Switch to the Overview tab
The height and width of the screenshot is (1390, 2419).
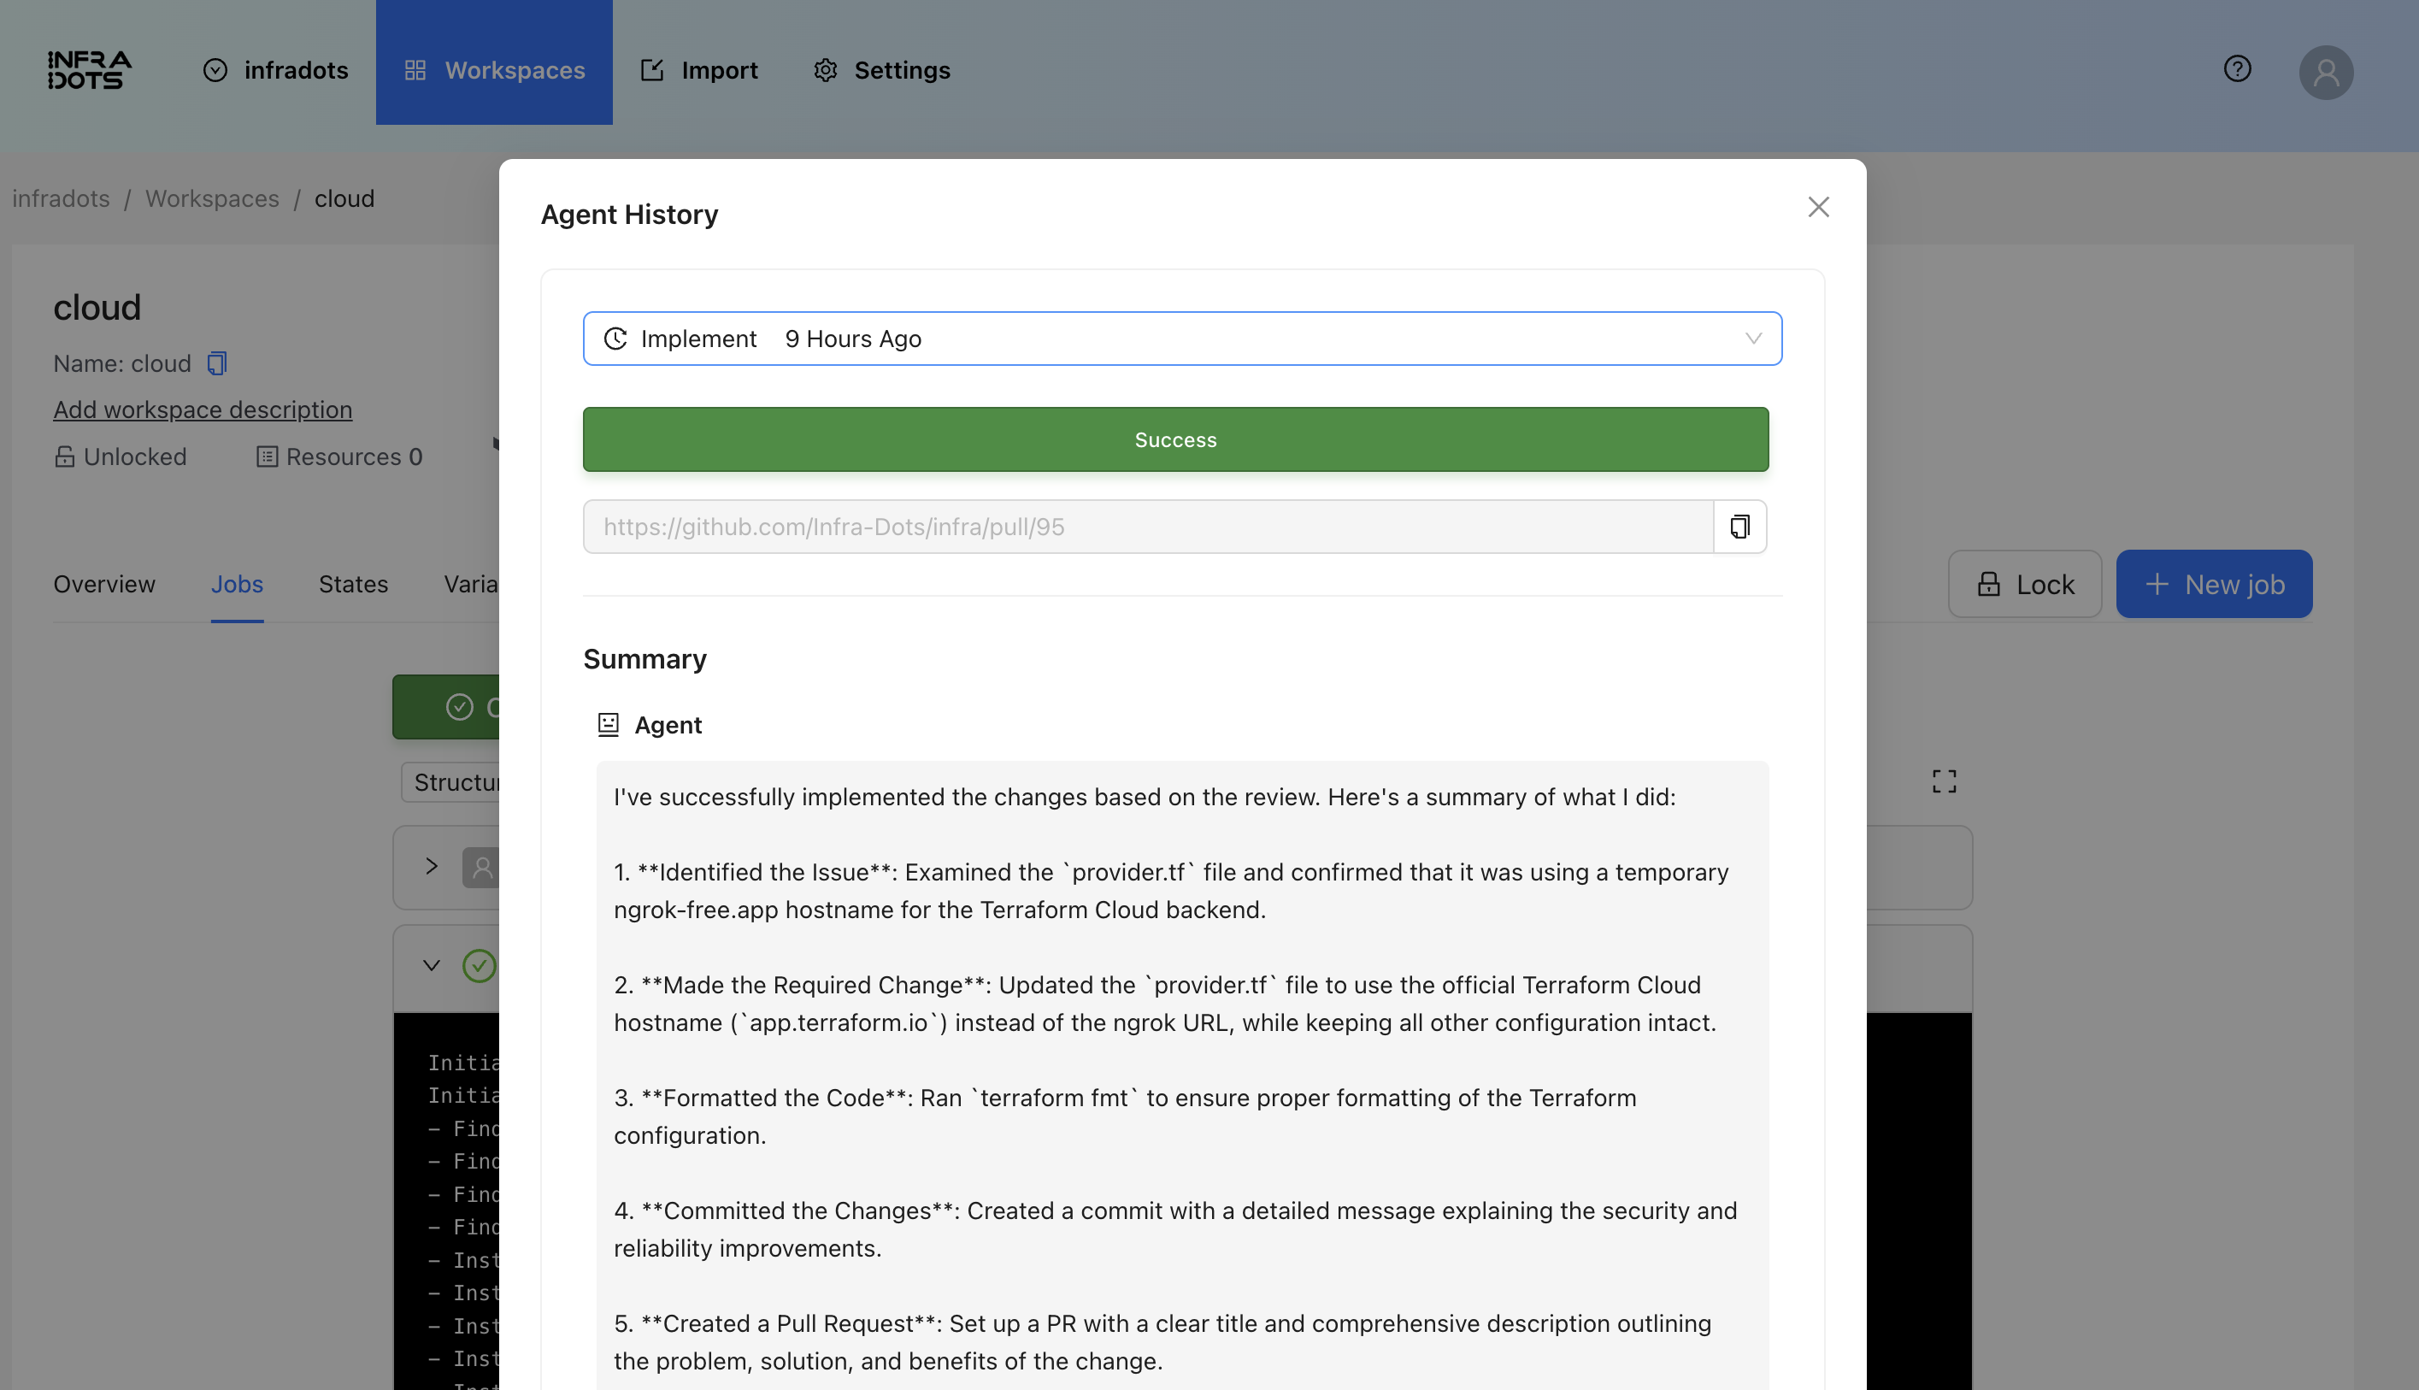(x=104, y=584)
